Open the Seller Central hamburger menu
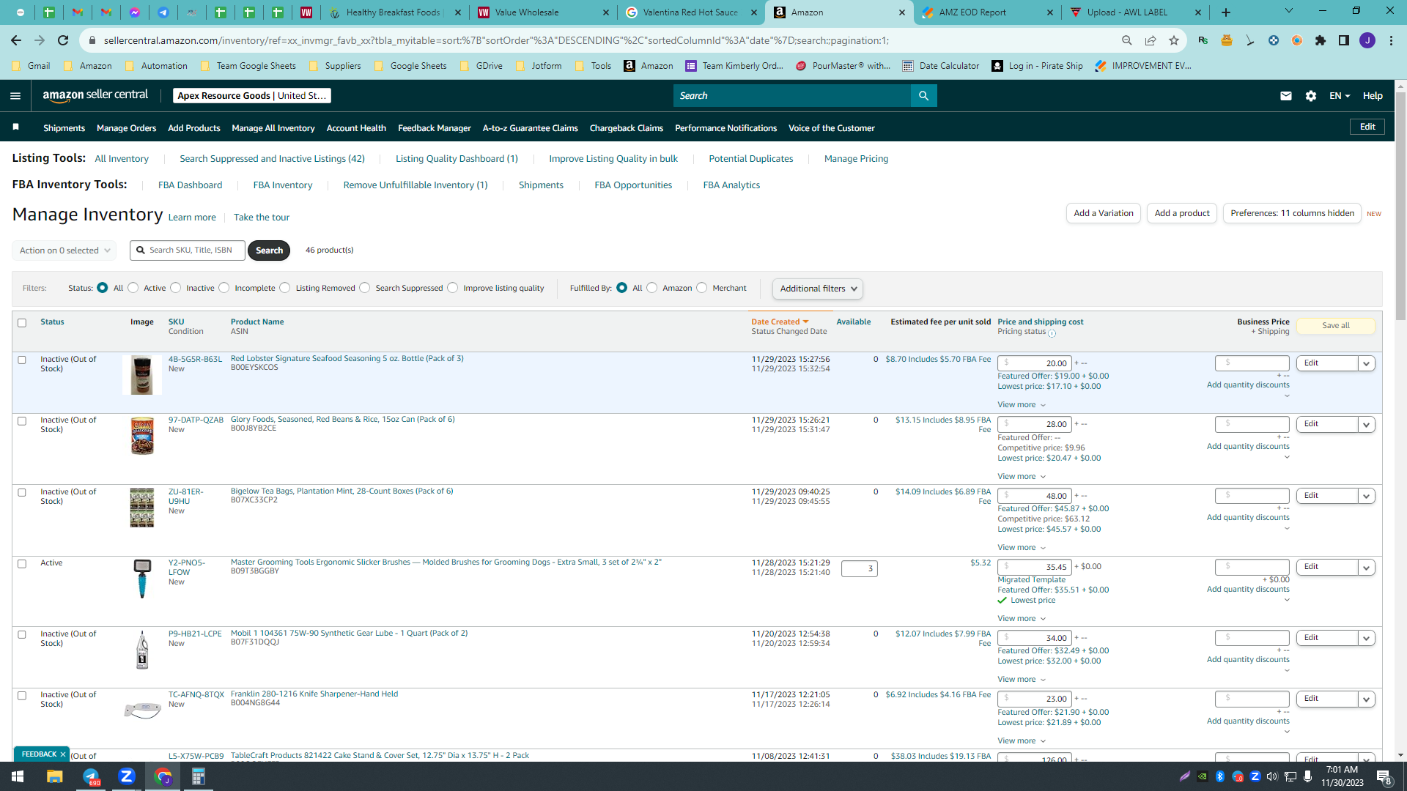 pyautogui.click(x=15, y=96)
